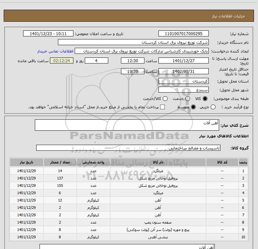Click quantity 12 in row 5
Screen dimensions: 258x249
click(x=60, y=200)
